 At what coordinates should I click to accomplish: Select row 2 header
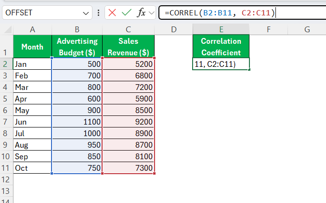[x=6, y=64]
